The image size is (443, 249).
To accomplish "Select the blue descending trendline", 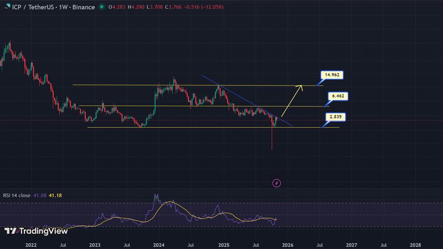I will pos(242,99).
